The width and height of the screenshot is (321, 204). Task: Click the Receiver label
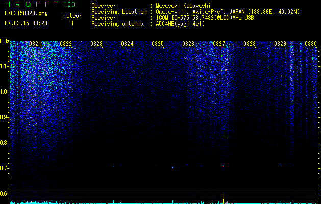pos(104,18)
